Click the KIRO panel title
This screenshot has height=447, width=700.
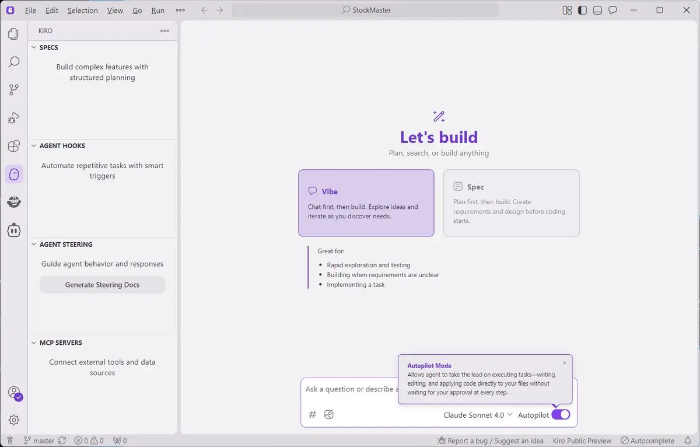coord(45,31)
